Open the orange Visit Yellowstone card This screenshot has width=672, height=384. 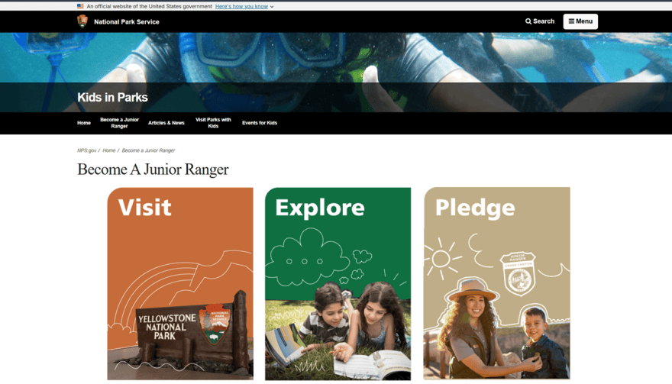click(180, 284)
